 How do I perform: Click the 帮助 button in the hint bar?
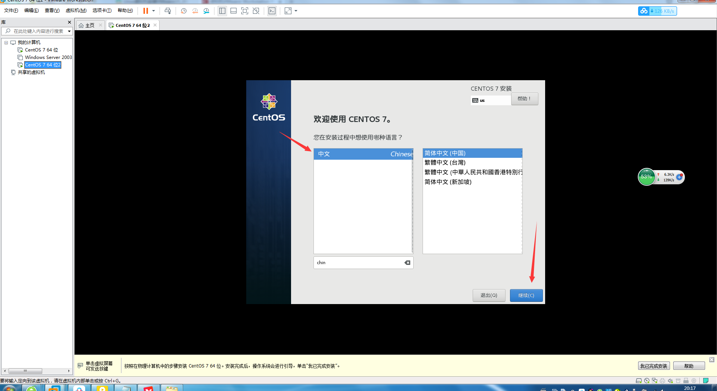(689, 366)
